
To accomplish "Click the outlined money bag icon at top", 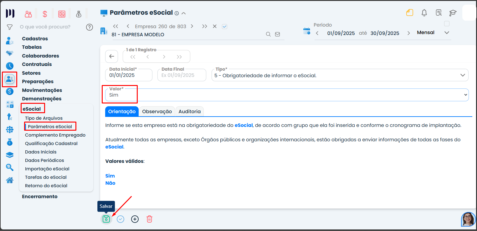I will coord(79,14).
